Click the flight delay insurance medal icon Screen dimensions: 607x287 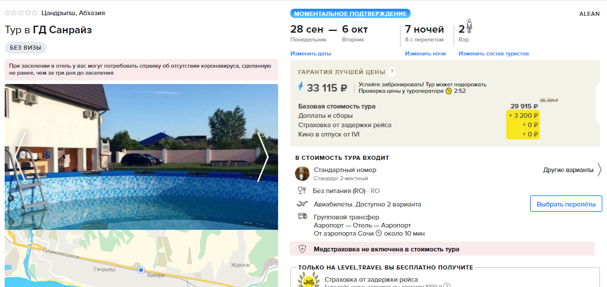coord(308,281)
